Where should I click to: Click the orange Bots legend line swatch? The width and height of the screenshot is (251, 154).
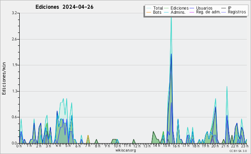pos(149,12)
